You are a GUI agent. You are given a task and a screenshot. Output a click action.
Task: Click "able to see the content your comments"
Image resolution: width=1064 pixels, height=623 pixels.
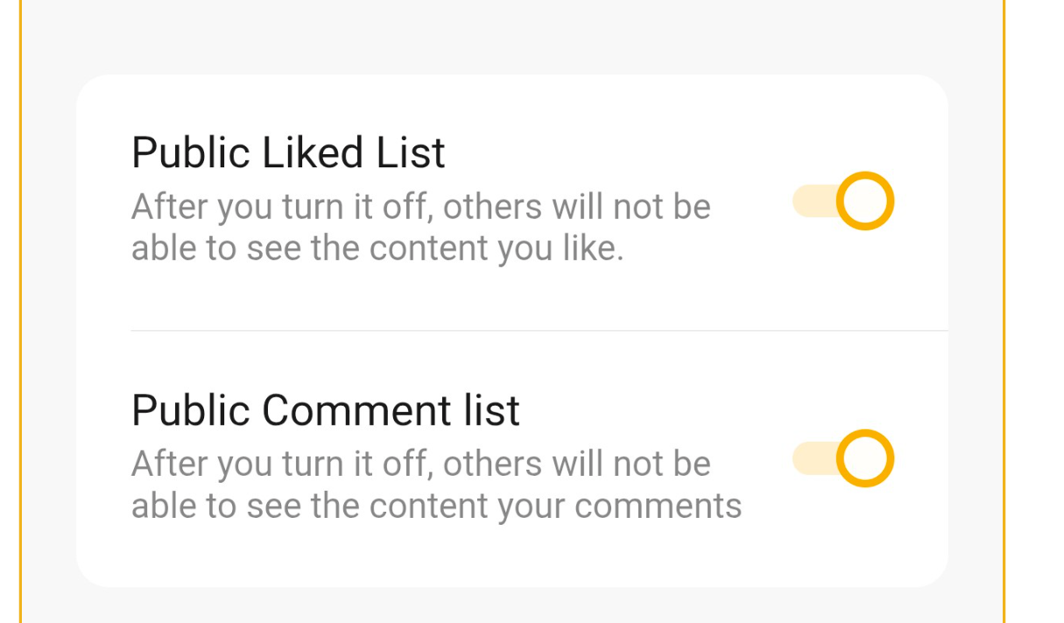point(436,506)
